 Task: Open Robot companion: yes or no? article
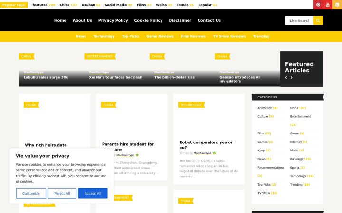coord(206,145)
